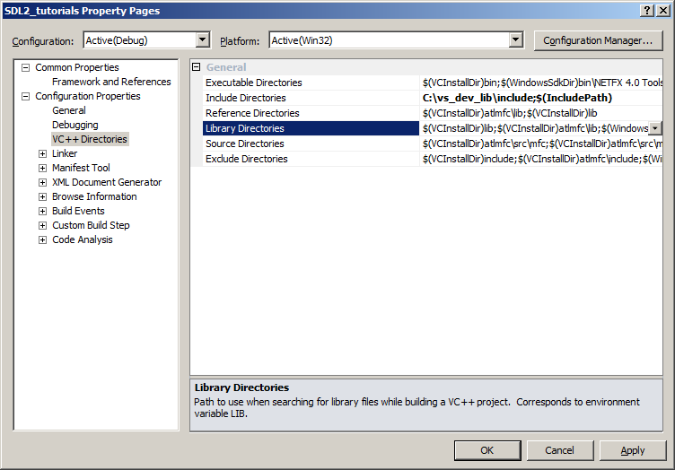
Task: Expand the Code Analysis node
Action: (42, 240)
